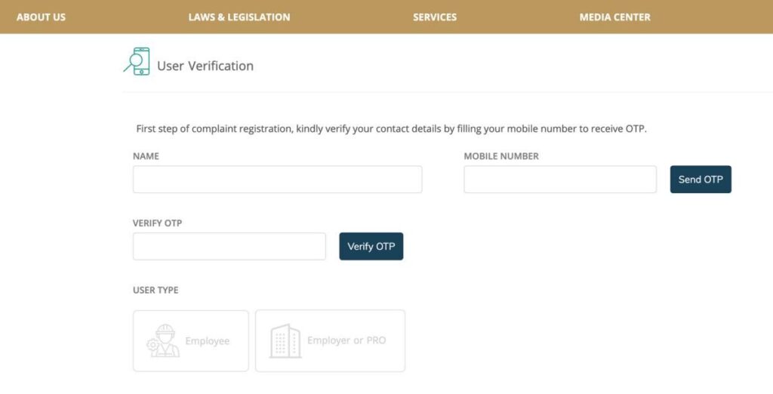Click the User Verification phone magnifier icon
Screen dimensions: 773x394
[x=137, y=62]
